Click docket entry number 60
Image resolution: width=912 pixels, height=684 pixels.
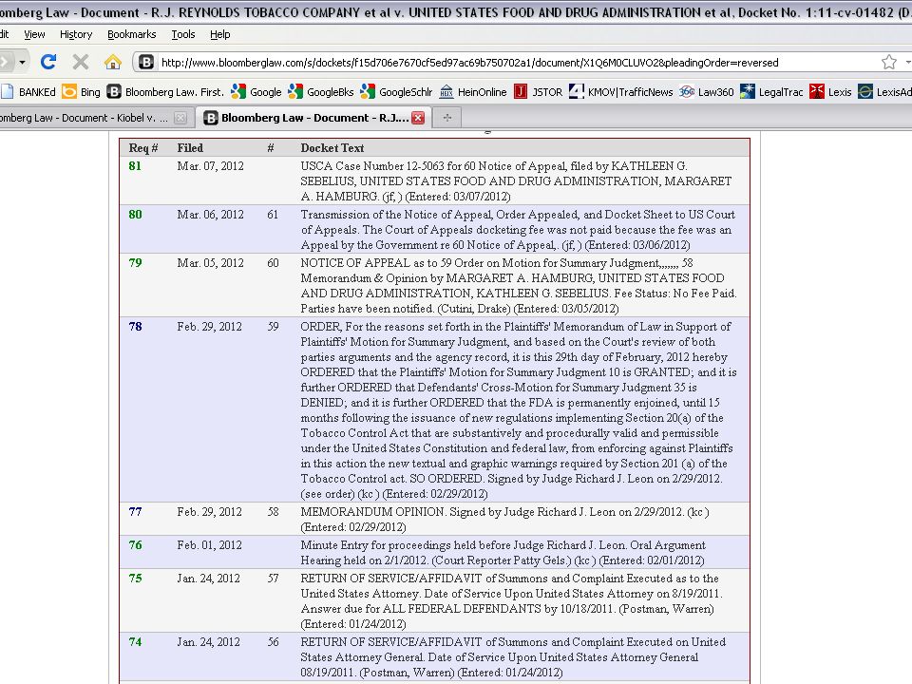click(x=273, y=262)
